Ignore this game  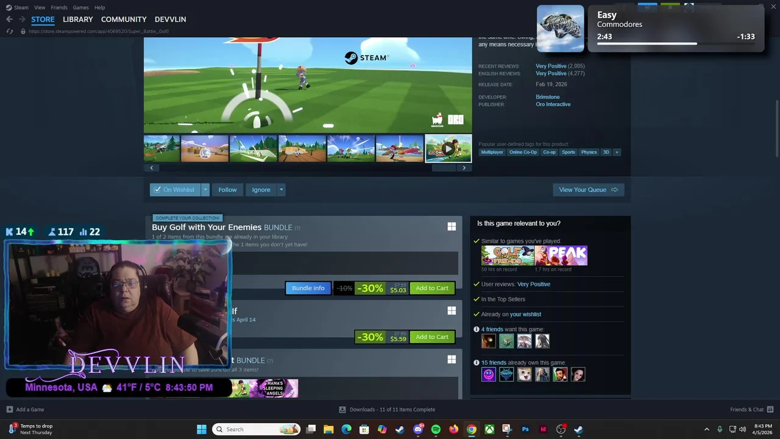[x=261, y=190]
